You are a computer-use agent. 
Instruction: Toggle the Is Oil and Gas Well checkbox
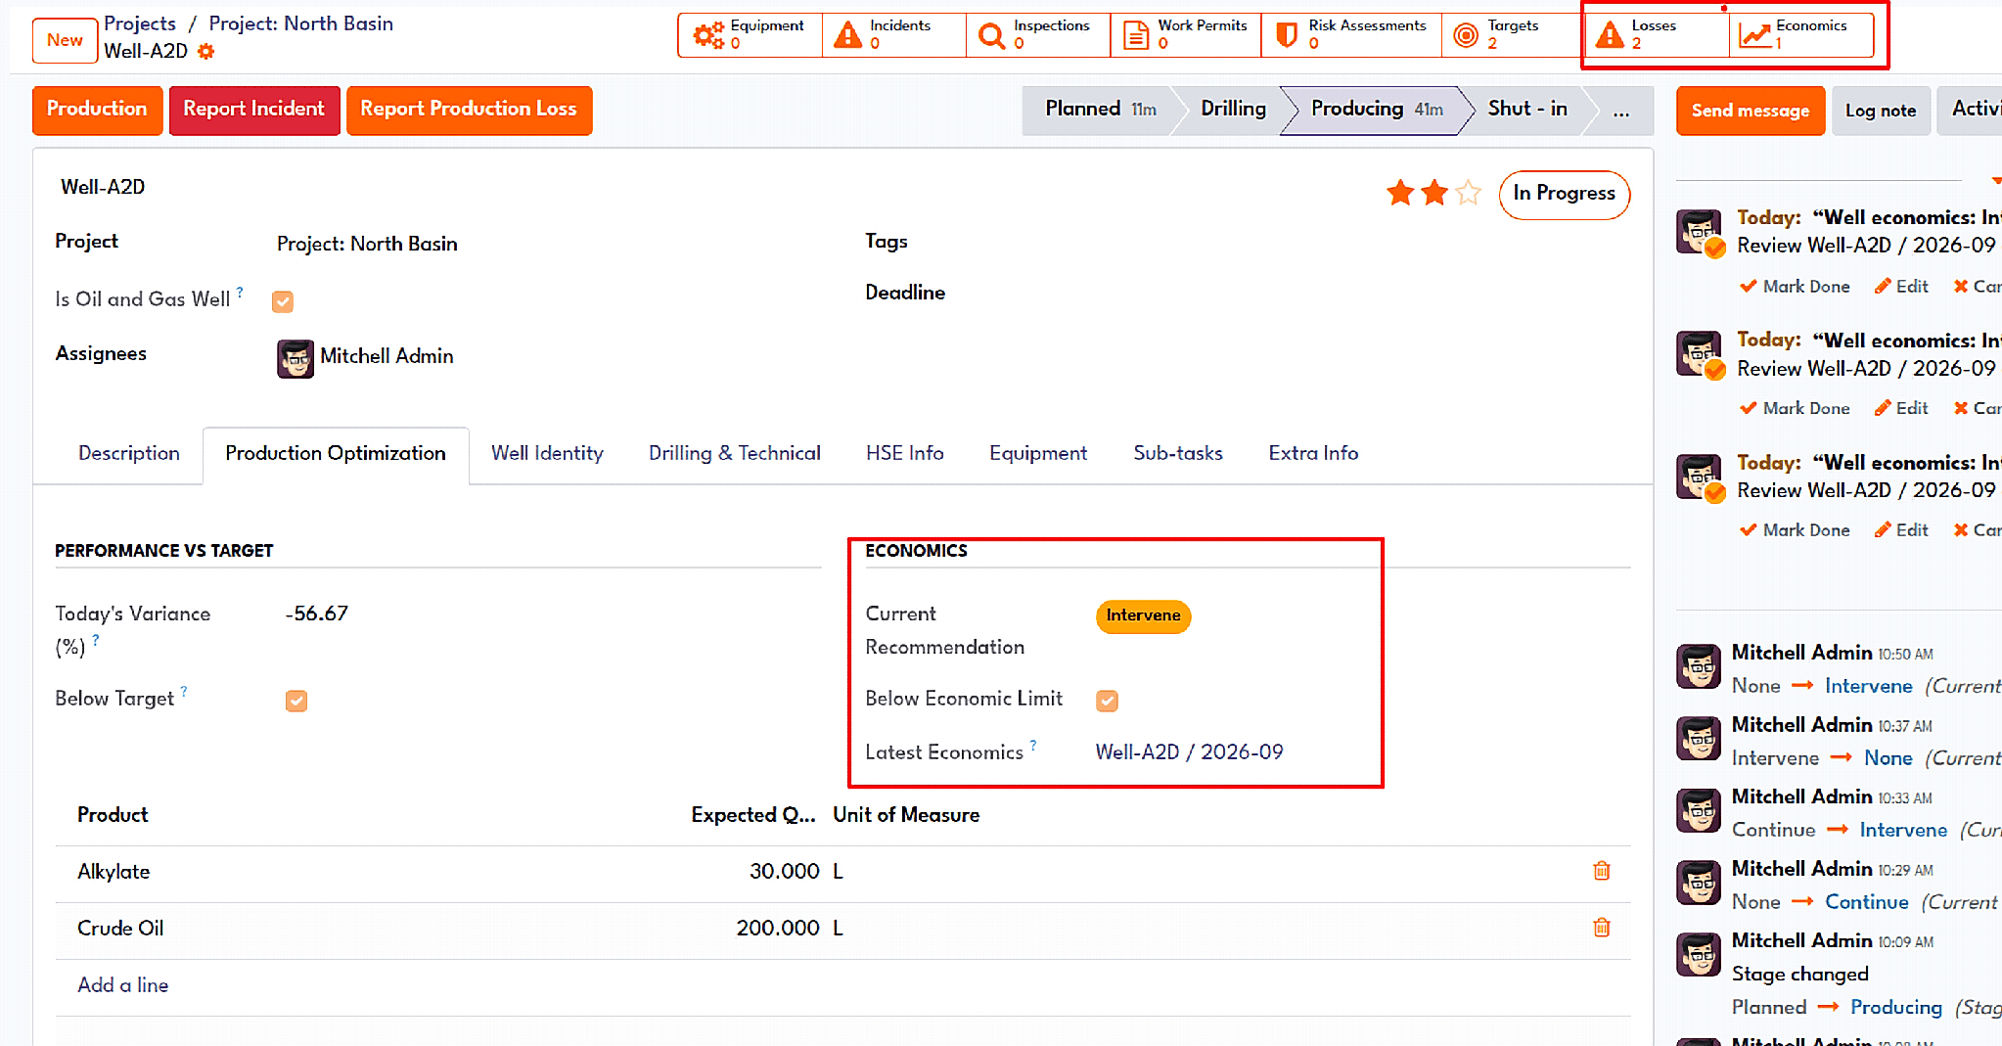(x=283, y=301)
